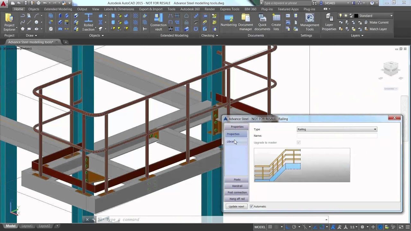Switch to Extended Modeling ribbon tab
Image resolution: width=411 pixels, height=231 pixels.
58,9
